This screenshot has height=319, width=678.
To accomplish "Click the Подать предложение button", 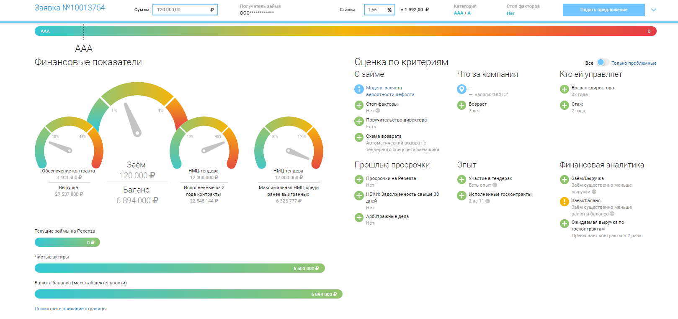I will tap(603, 10).
